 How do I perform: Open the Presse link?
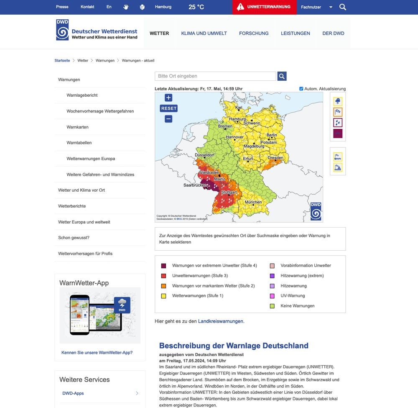click(x=62, y=7)
